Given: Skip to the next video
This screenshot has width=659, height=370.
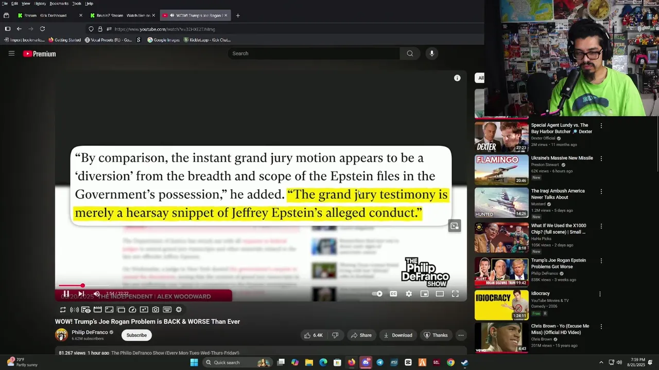Looking at the screenshot, I should [81, 294].
